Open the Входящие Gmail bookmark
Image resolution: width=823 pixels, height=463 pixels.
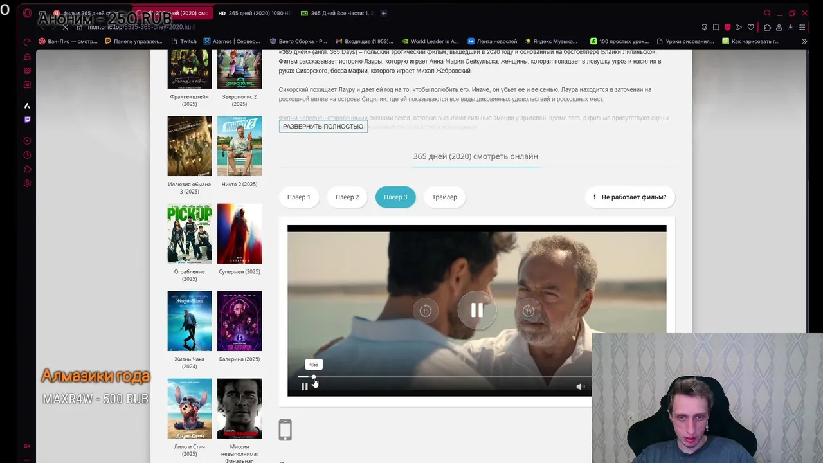click(x=364, y=41)
